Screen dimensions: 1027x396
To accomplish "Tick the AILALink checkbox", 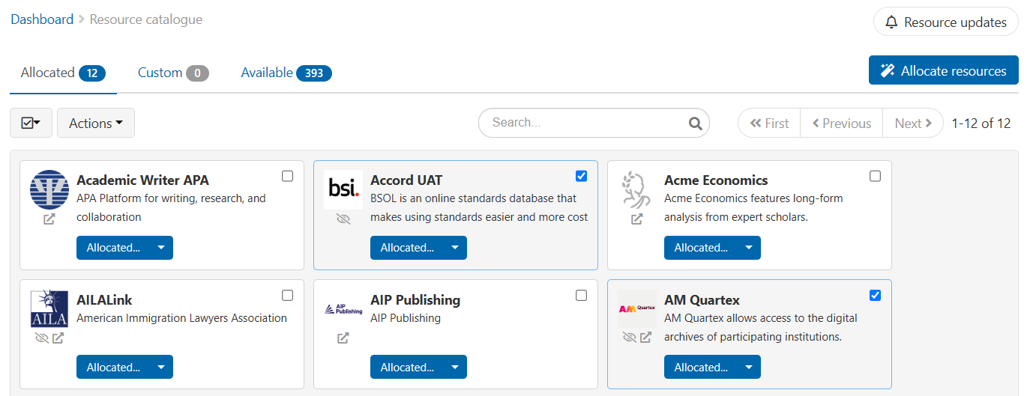I will click(x=288, y=295).
